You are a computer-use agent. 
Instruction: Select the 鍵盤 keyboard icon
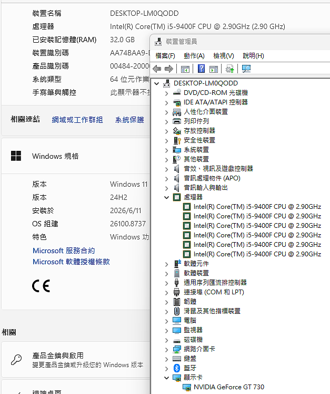click(177, 359)
